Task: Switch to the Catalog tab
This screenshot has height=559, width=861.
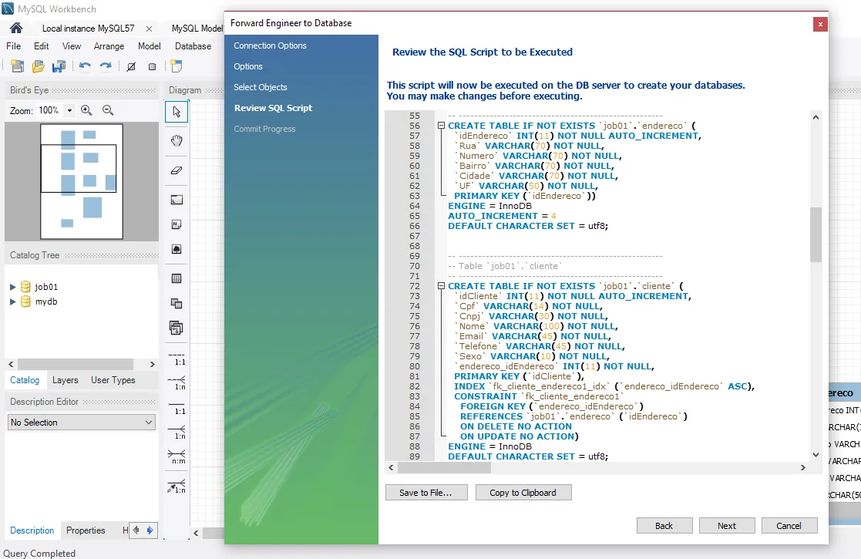Action: click(25, 380)
